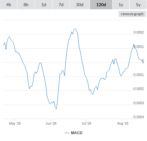The image size is (147, 141).
Task: Select the 30d range tab
Action: pyautogui.click(x=80, y=5)
